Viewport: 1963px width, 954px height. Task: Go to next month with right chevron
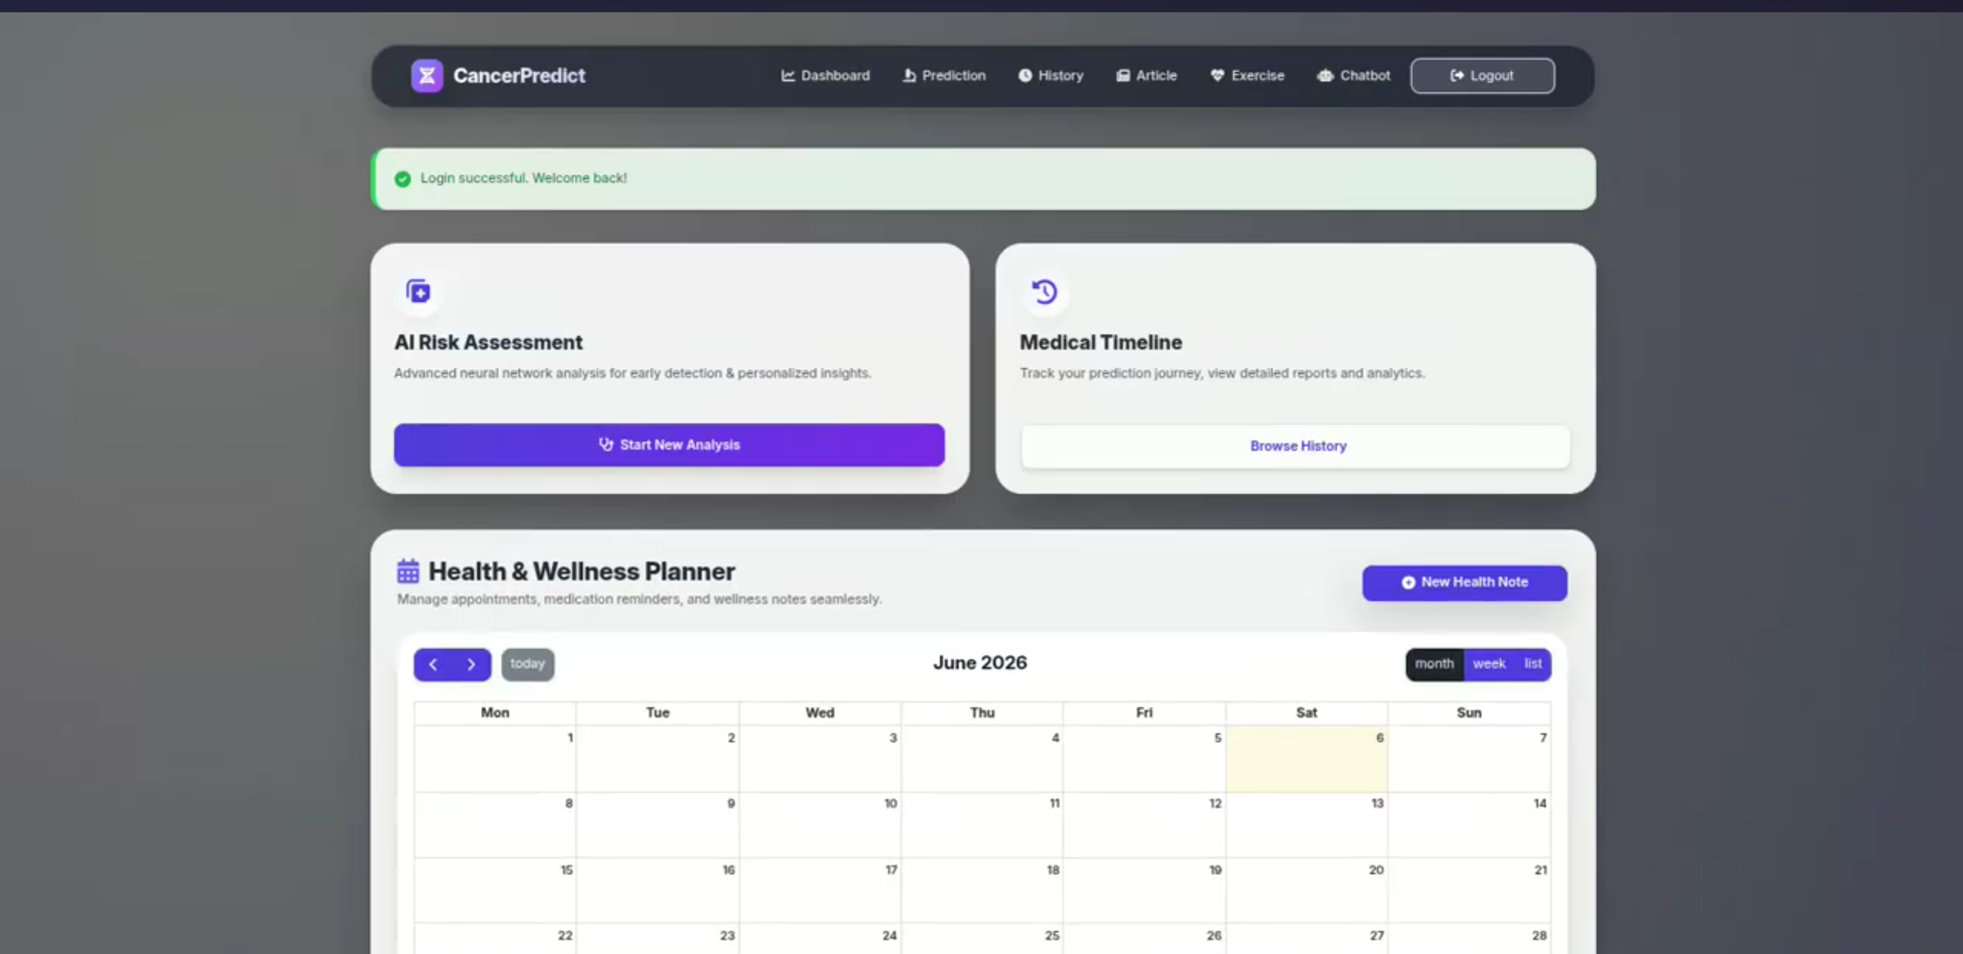point(471,664)
